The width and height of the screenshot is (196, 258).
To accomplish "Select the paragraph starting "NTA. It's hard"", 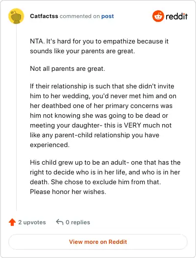I will 99,46.
